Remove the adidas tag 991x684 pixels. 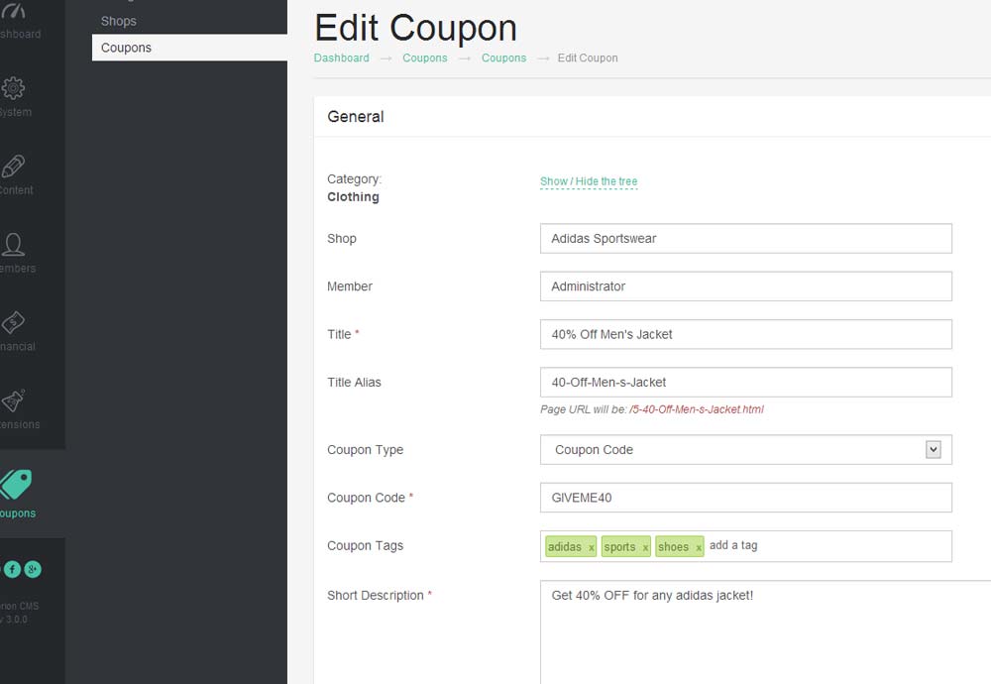coord(591,547)
